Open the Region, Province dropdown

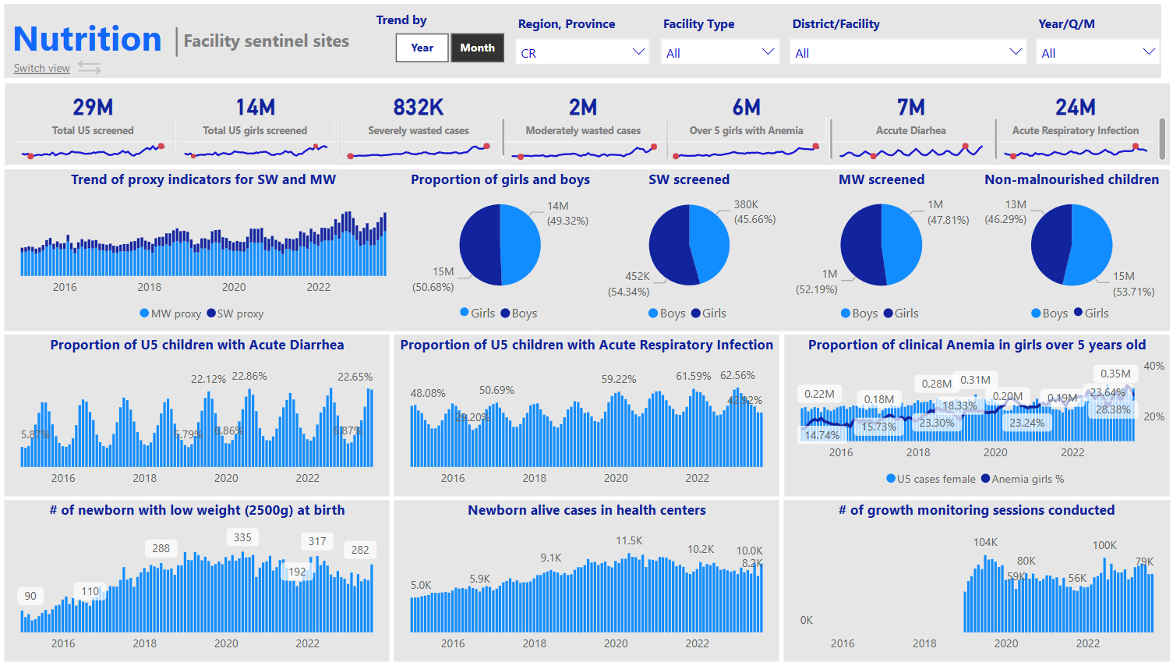pos(582,52)
